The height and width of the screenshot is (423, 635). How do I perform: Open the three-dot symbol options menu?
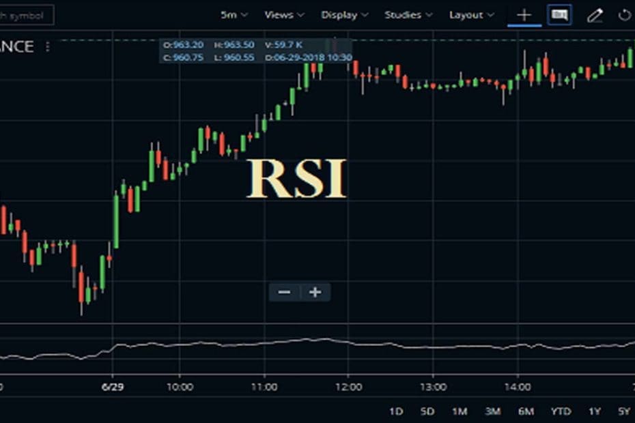tap(48, 46)
